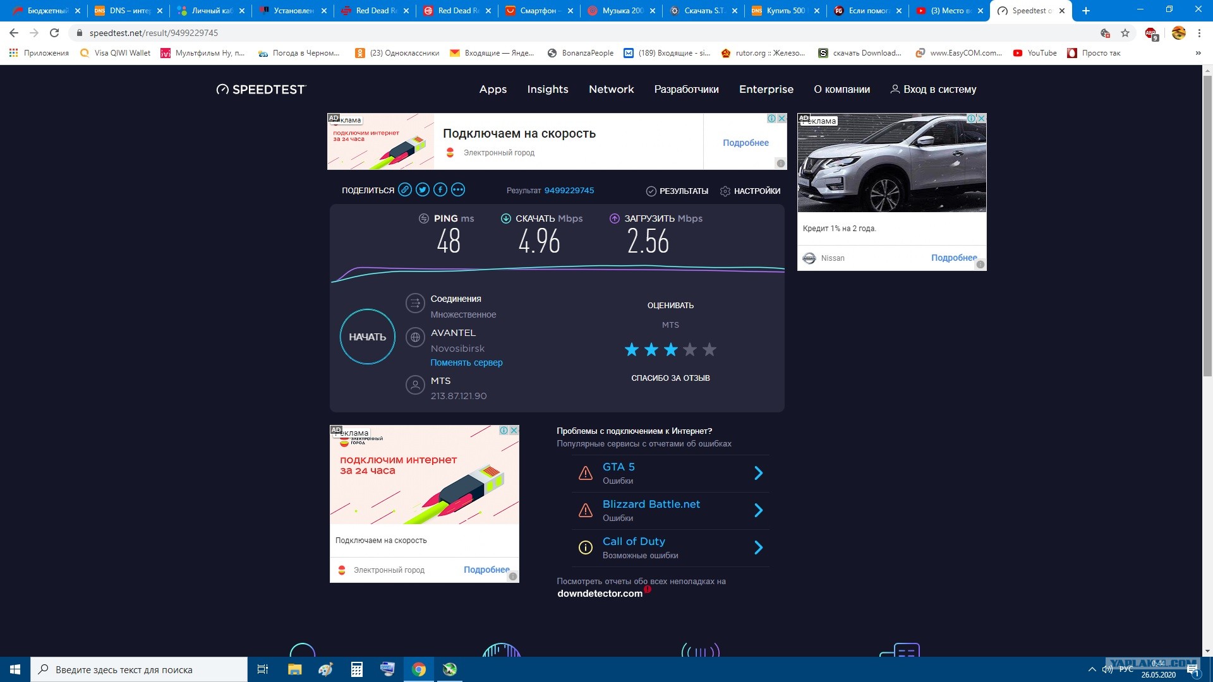Click the first rating star for MTS
Viewport: 1213px width, 682px height.
pos(631,349)
